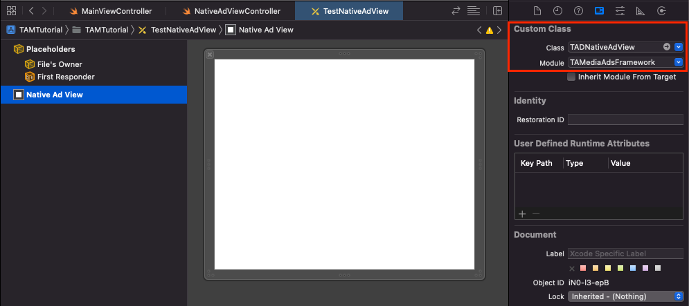Viewport: 689px width, 306px height.
Task: Show the Connections inspector
Action: 661,11
